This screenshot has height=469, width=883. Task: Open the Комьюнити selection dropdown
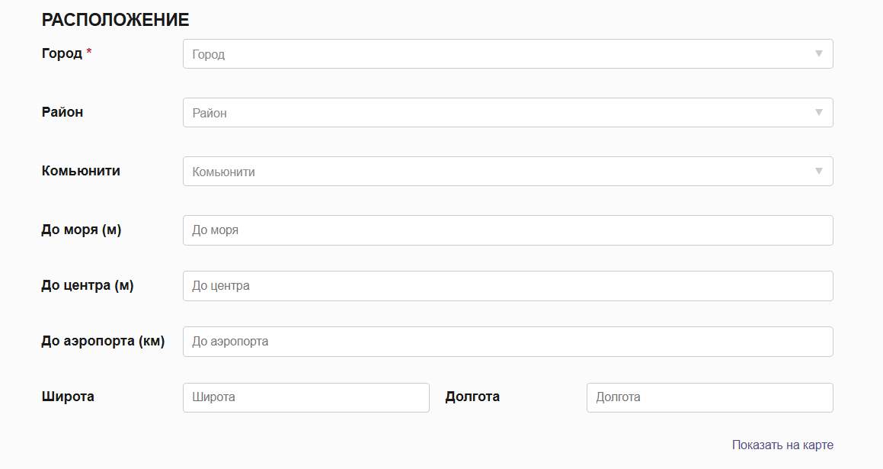pyautogui.click(x=495, y=172)
